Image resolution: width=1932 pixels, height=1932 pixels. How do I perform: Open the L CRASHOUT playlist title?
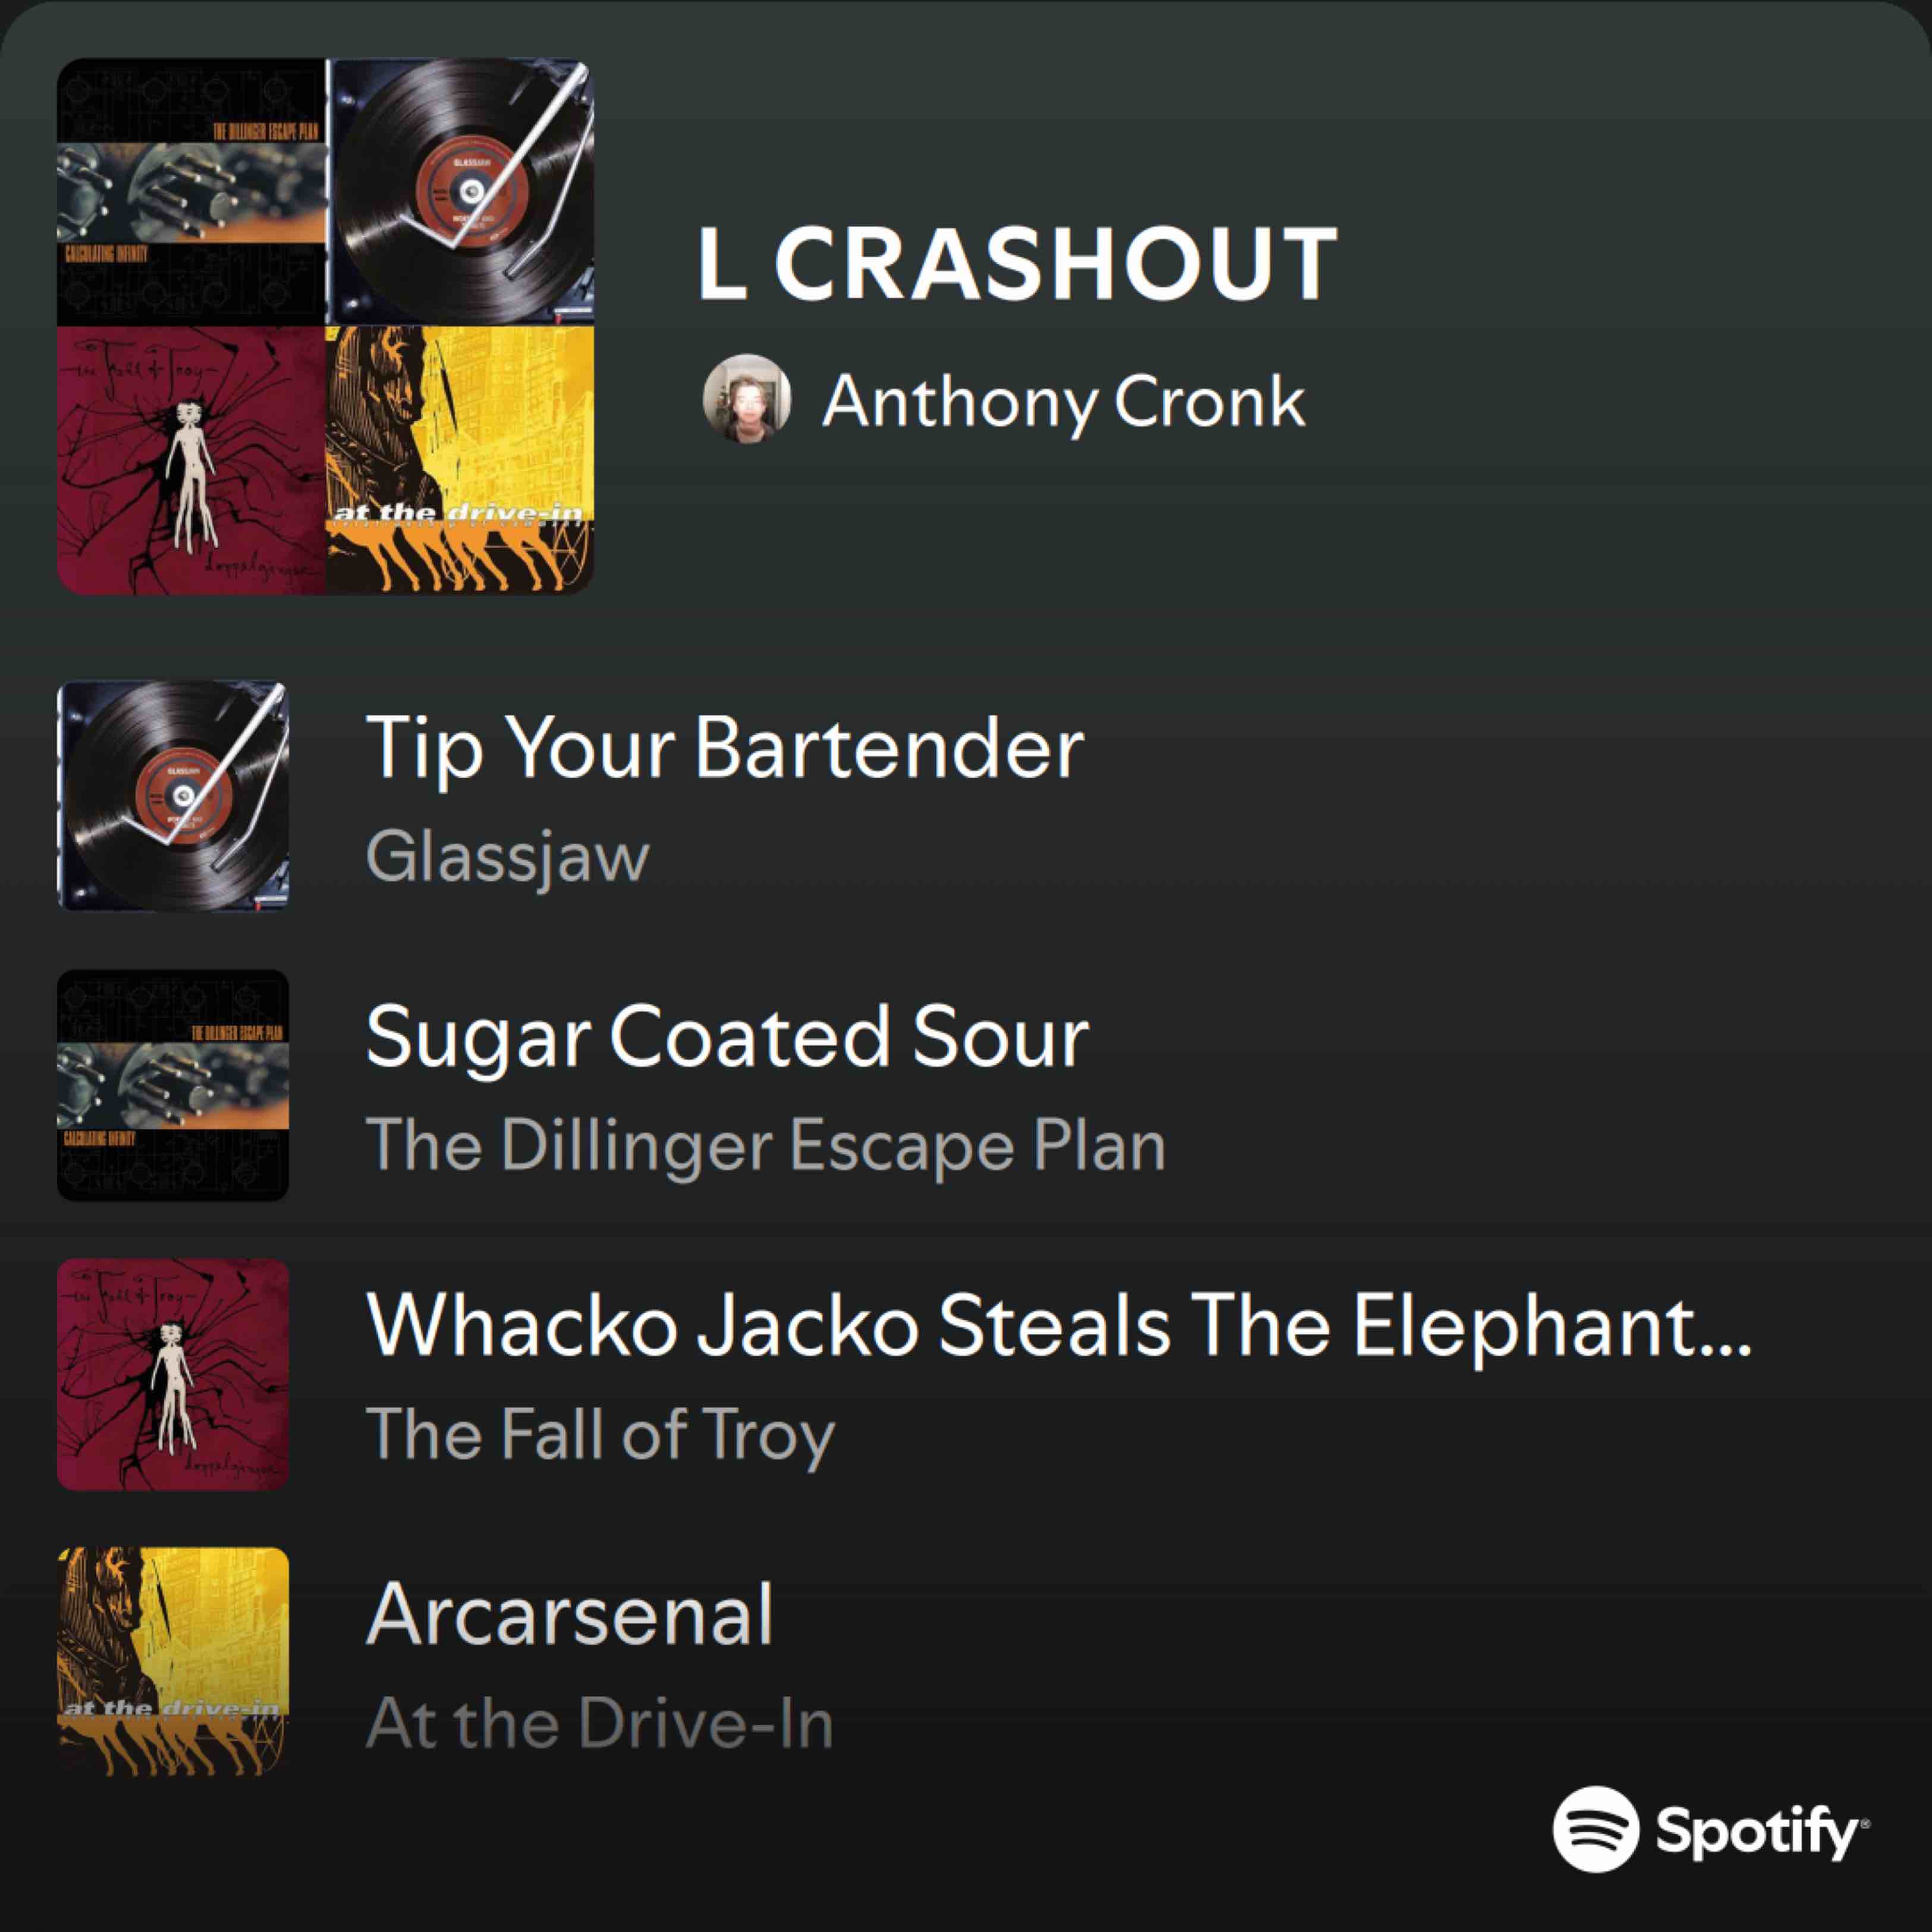pos(1017,263)
